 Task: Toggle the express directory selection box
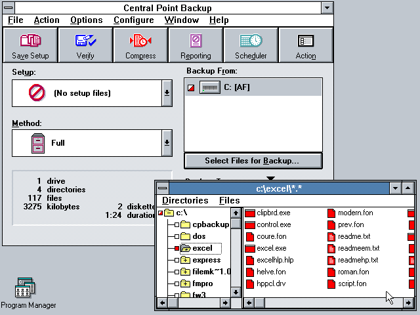point(177,260)
